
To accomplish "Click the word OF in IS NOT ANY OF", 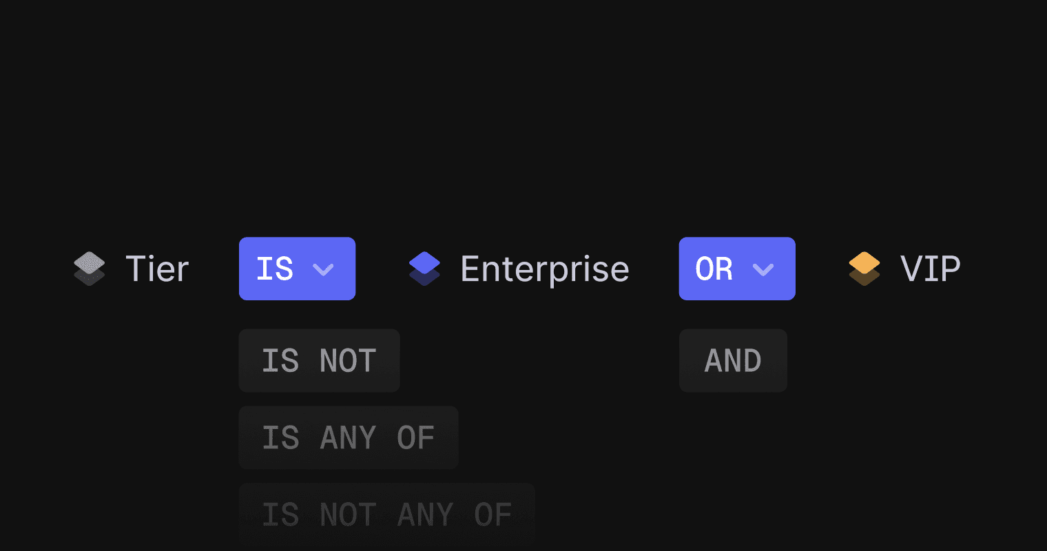I will (x=493, y=515).
